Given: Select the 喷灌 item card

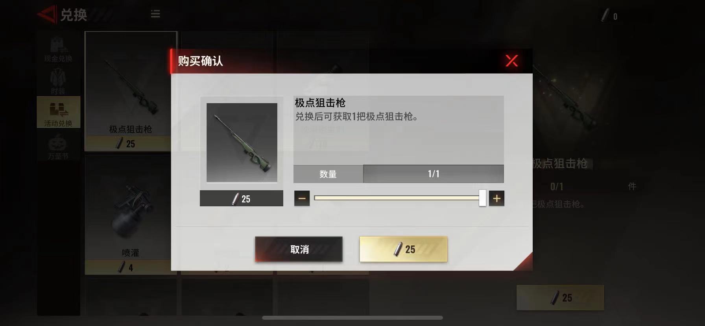Looking at the screenshot, I should point(130,215).
